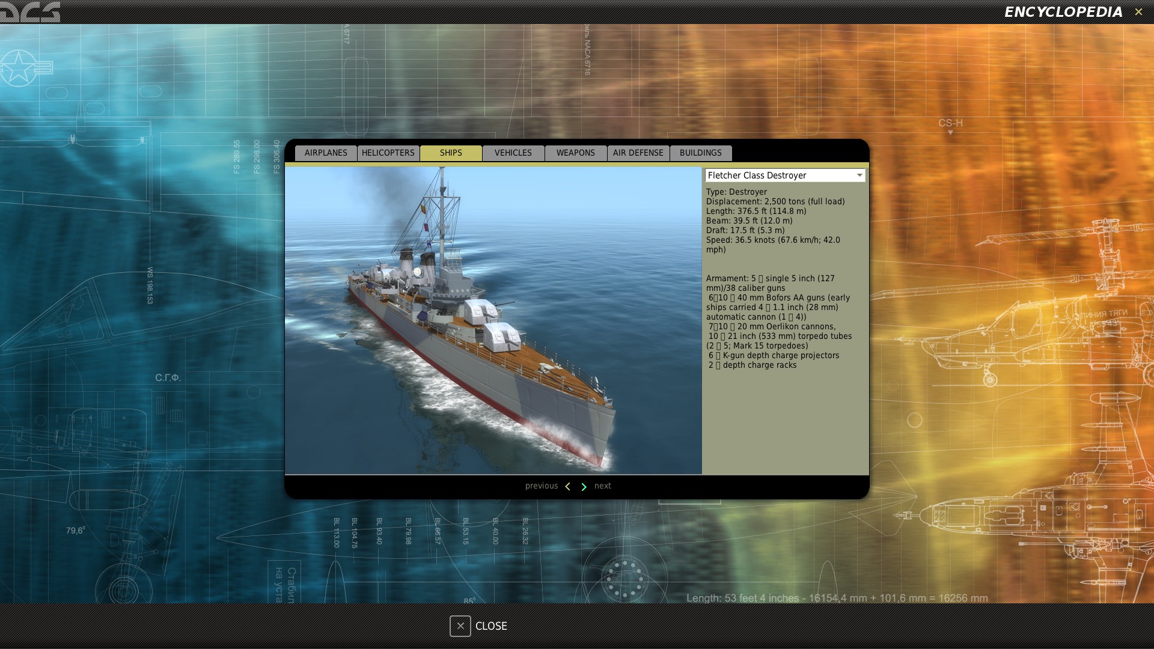Click the destroyer 3D preview image

(x=493, y=320)
